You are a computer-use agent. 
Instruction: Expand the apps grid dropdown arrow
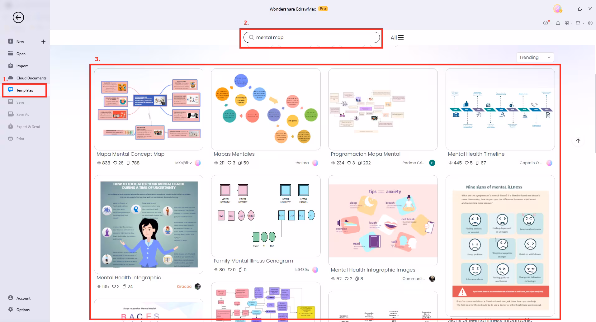click(571, 23)
